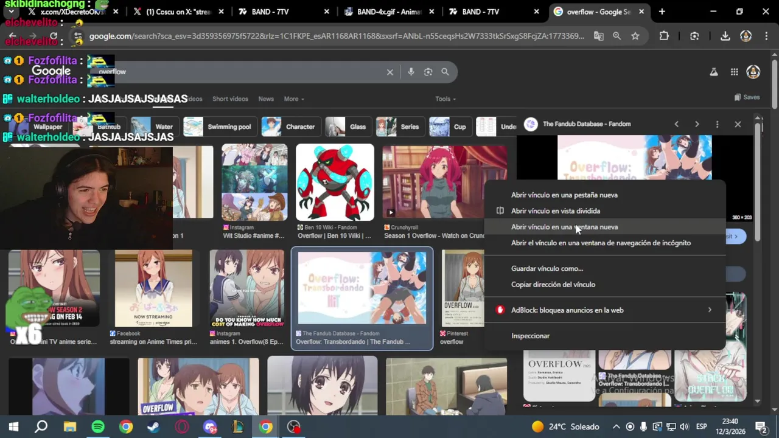Search by image with Google Lens icon
Screen dimensions: 779x438
point(428,72)
